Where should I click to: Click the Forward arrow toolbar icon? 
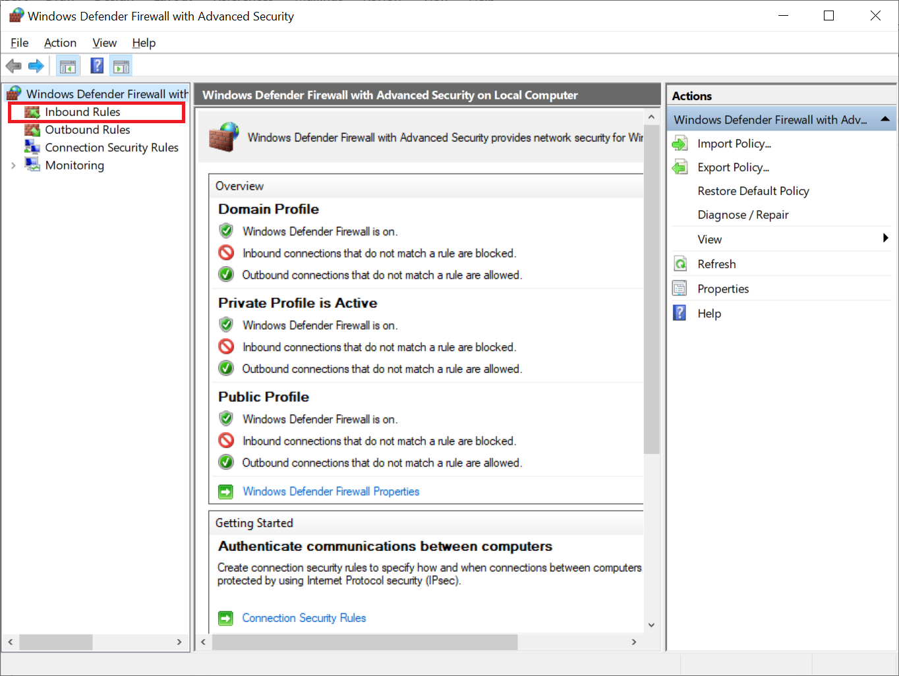(36, 66)
